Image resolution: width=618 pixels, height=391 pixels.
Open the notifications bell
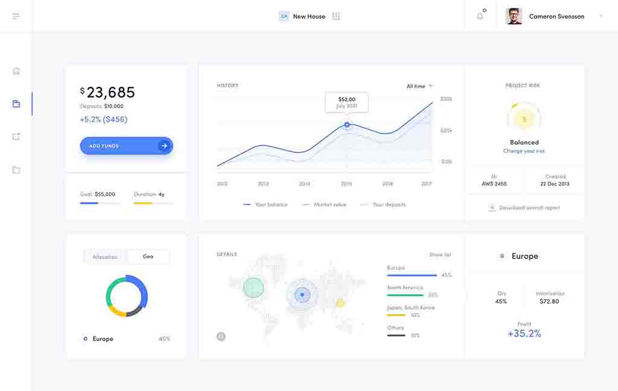(x=480, y=16)
